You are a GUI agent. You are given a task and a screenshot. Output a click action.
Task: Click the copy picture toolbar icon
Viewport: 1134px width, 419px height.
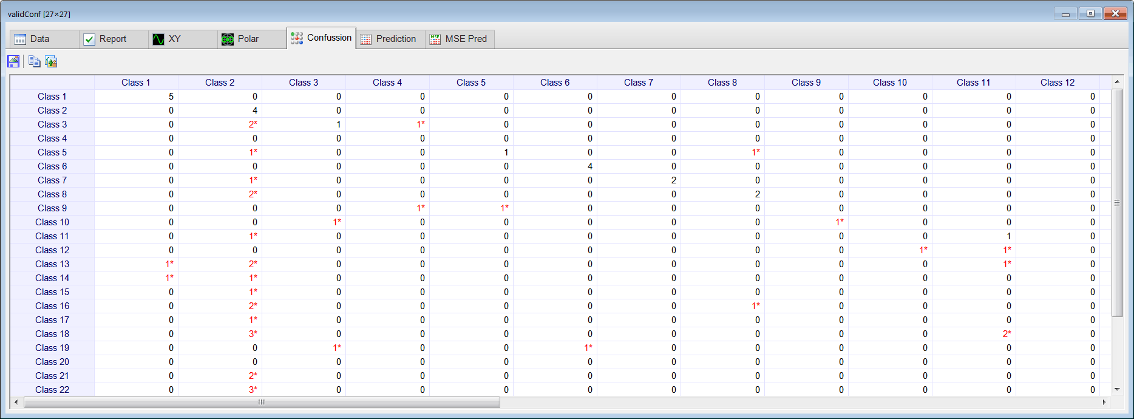pos(51,61)
